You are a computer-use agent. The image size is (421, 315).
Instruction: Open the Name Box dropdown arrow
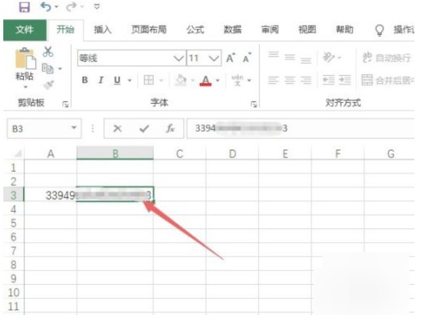click(x=74, y=129)
